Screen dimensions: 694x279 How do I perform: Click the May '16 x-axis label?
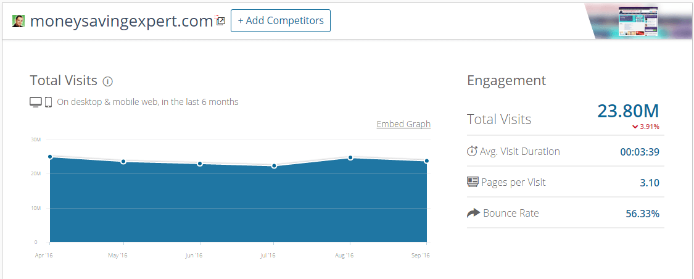pos(117,256)
